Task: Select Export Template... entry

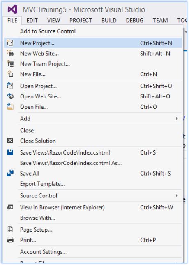Action: [x=42, y=184]
